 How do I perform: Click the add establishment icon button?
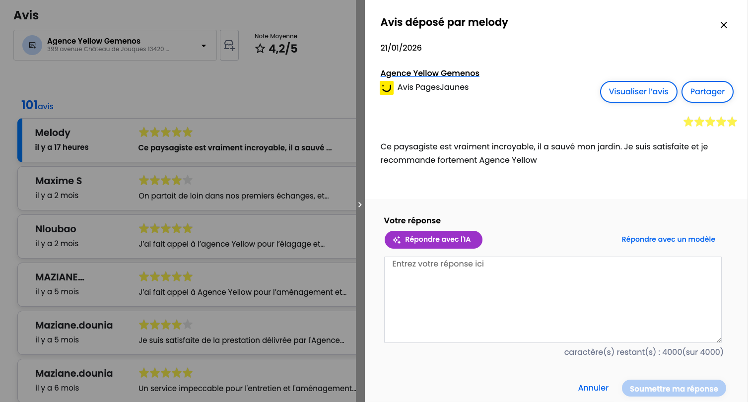(x=229, y=46)
